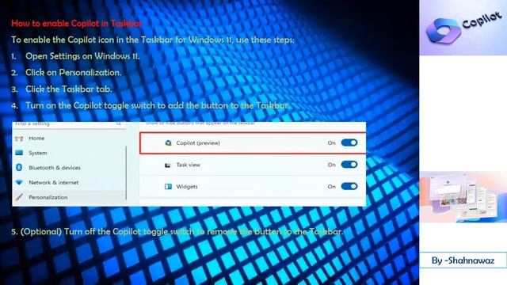Toggle the Task view switch
This screenshot has width=507, height=285.
(349, 165)
